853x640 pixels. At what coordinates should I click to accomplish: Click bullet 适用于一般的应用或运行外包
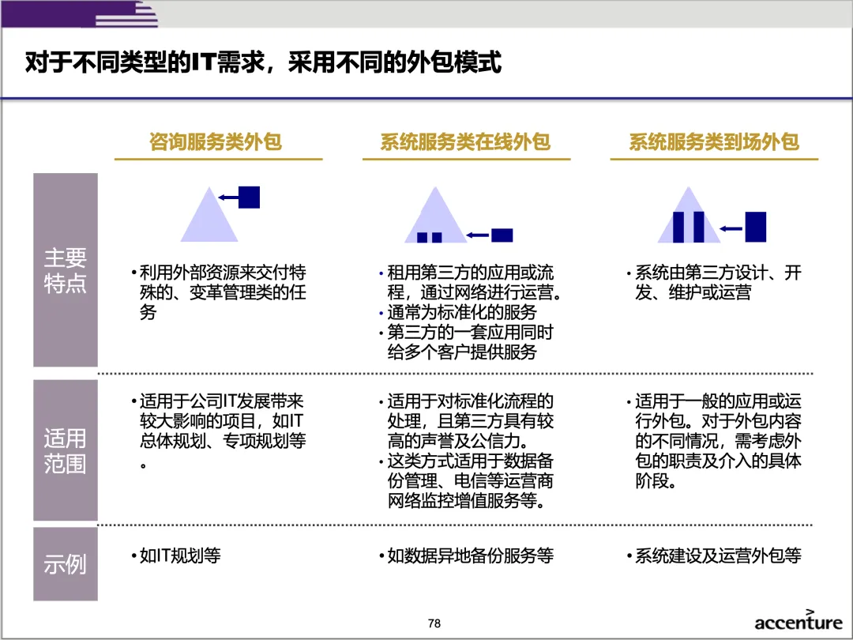click(714, 442)
